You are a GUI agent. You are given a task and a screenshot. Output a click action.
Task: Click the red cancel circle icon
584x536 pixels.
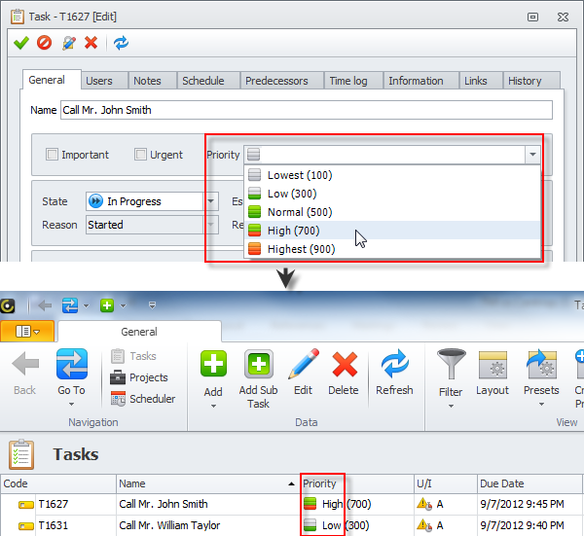click(x=44, y=43)
